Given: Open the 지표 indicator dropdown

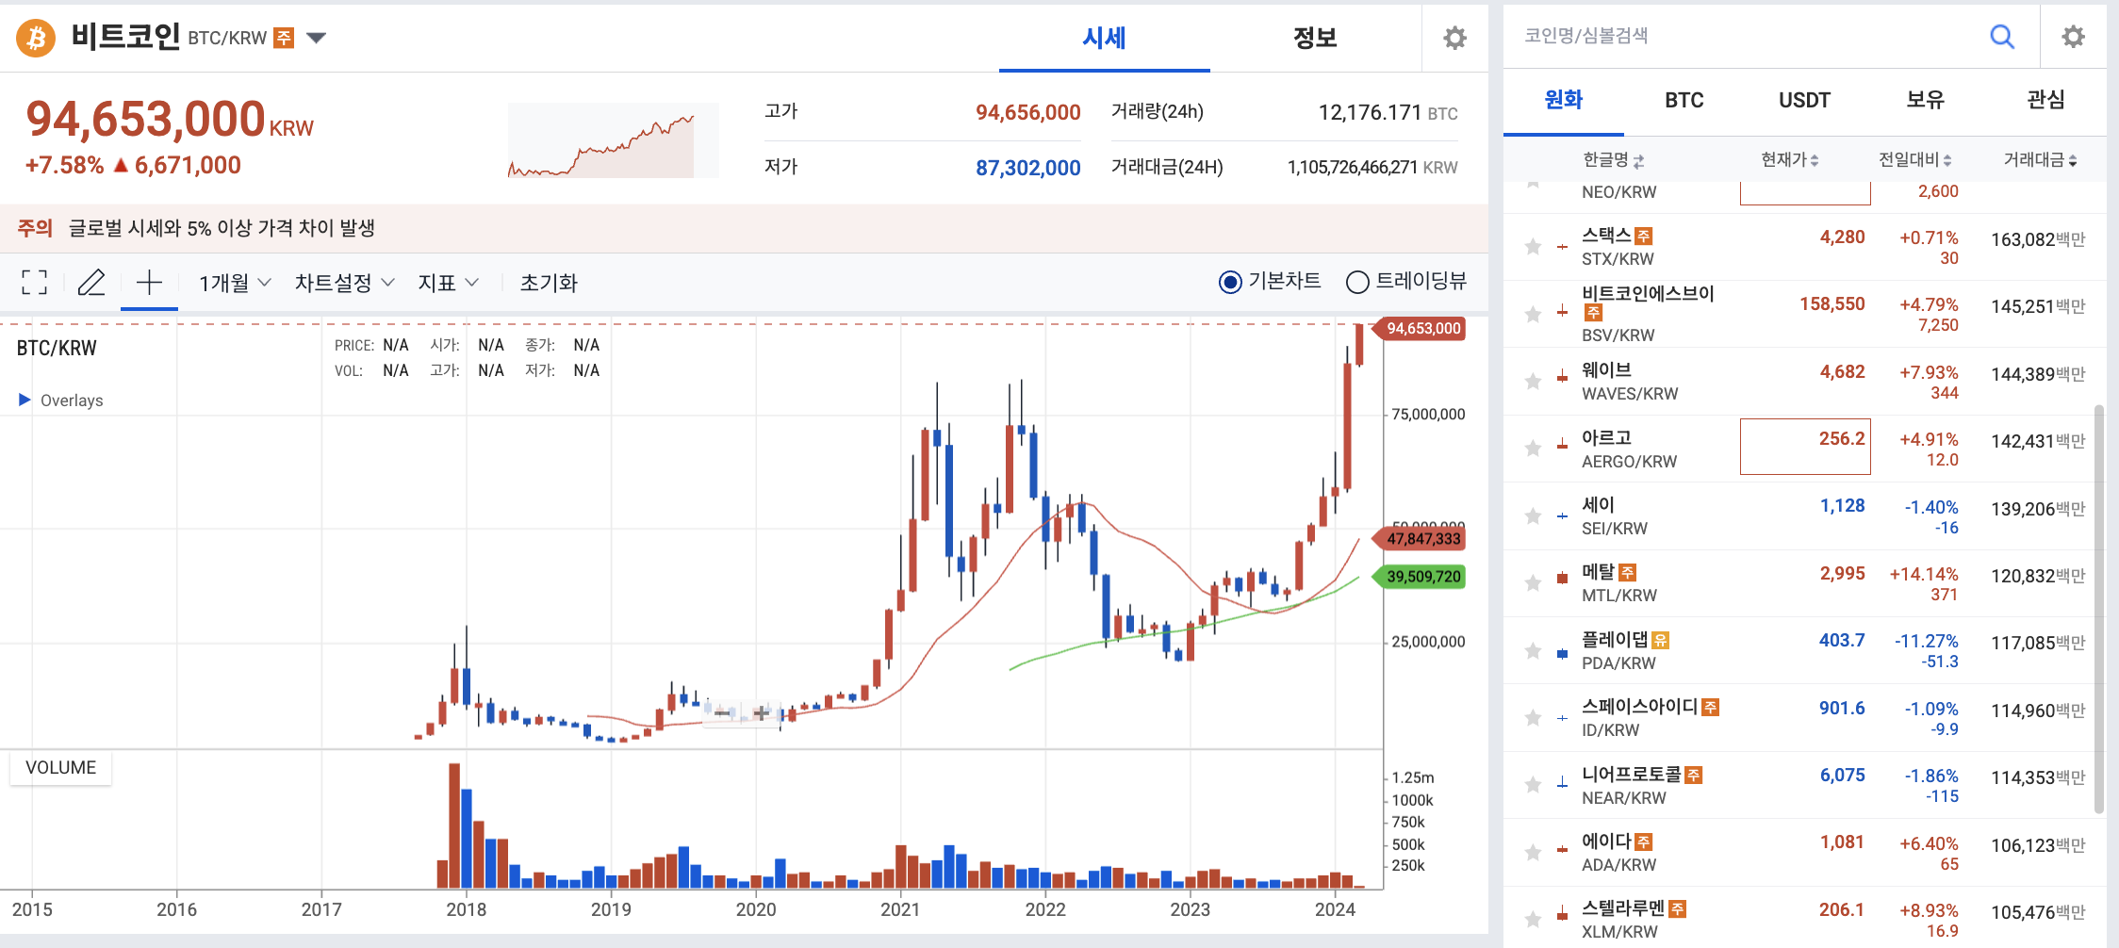Looking at the screenshot, I should pos(448,282).
